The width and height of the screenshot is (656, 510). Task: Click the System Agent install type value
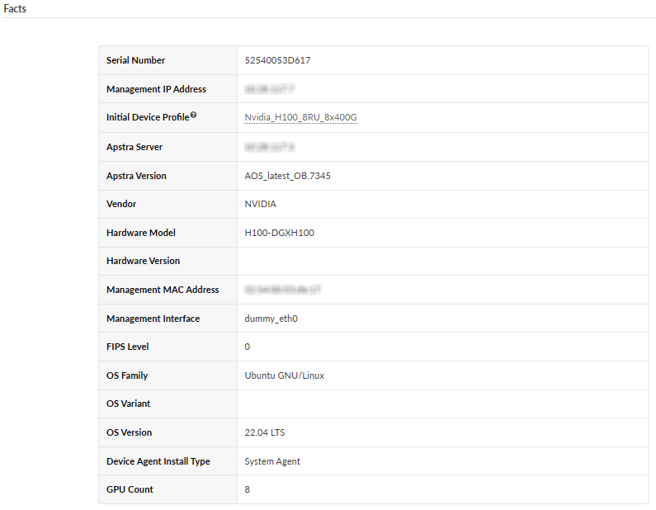coord(272,461)
